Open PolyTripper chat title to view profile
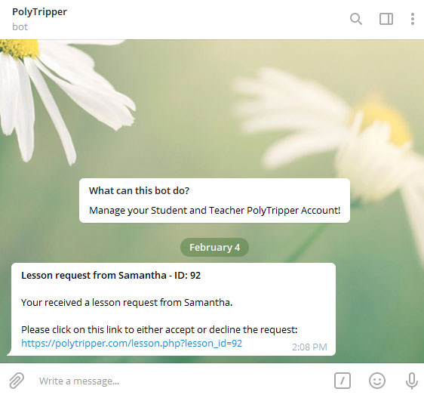 39,12
